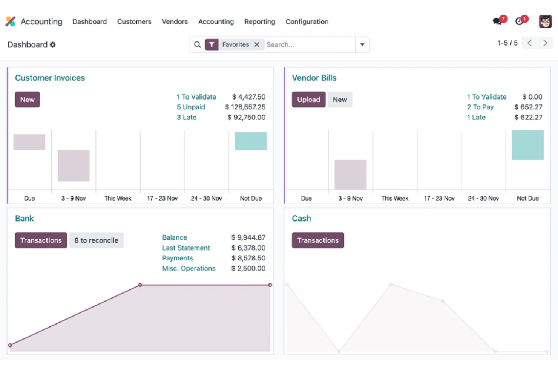Image resolution: width=558 pixels, height=372 pixels.
Task: Go to the next dashboard page
Action: coord(545,43)
